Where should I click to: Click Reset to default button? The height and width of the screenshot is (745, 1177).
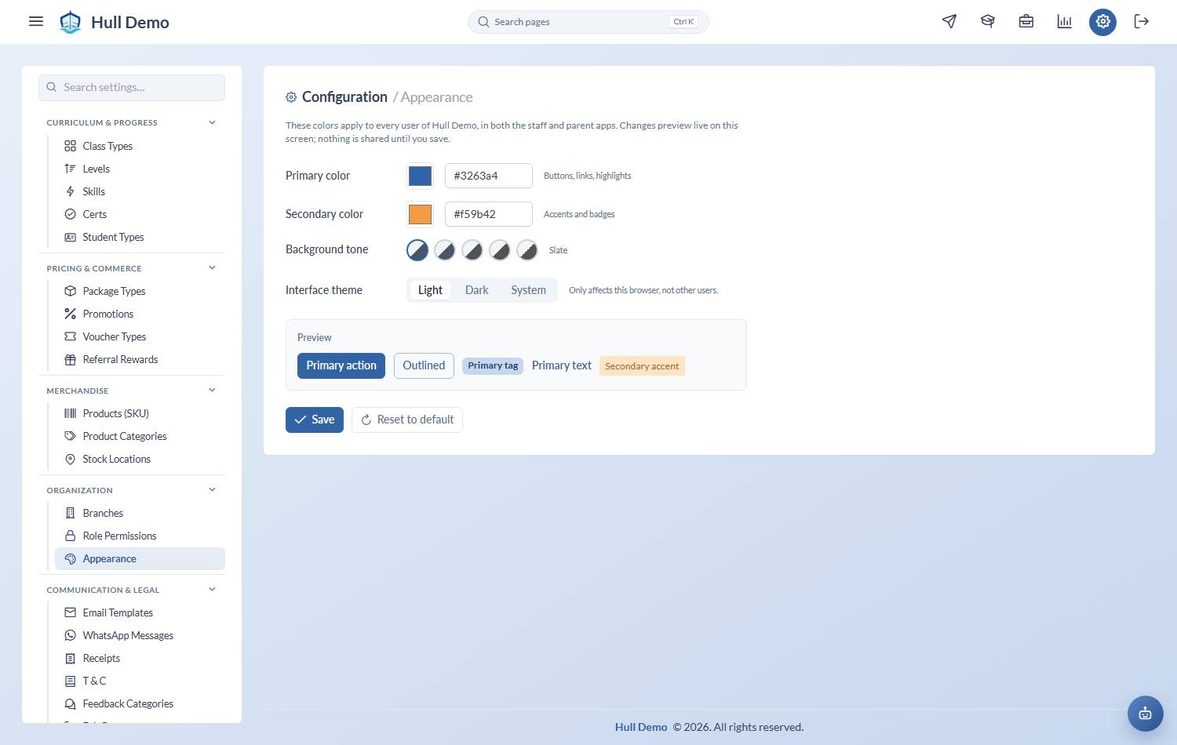click(407, 420)
